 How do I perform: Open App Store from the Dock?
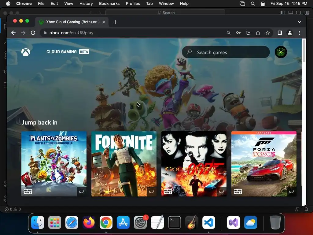click(x=123, y=222)
